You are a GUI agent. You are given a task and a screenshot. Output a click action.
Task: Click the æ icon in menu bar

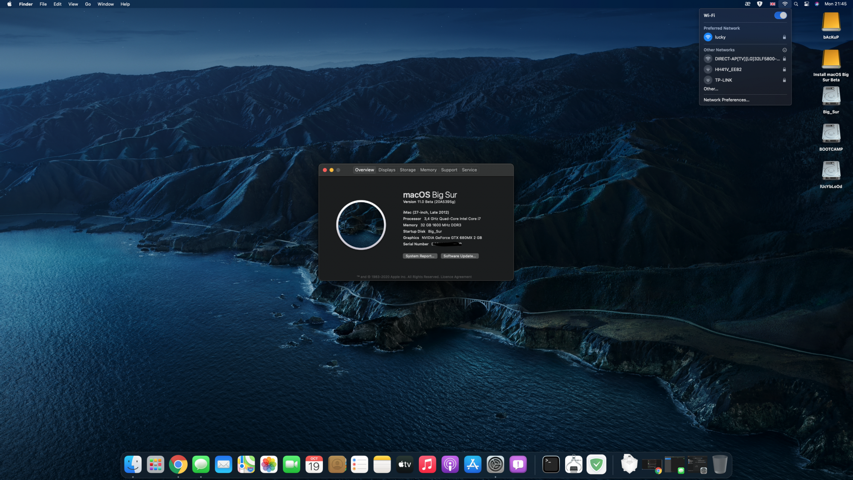coord(748,4)
